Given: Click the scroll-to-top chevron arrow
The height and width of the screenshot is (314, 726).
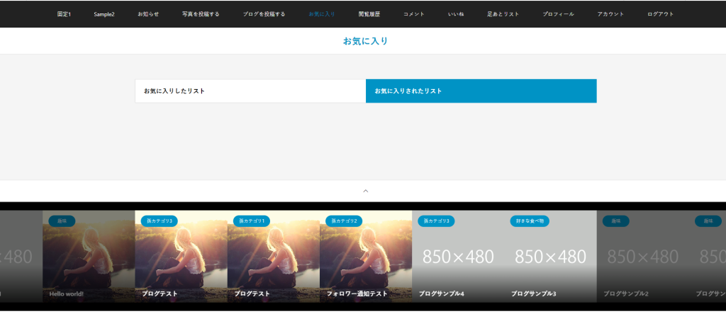Looking at the screenshot, I should point(366,190).
